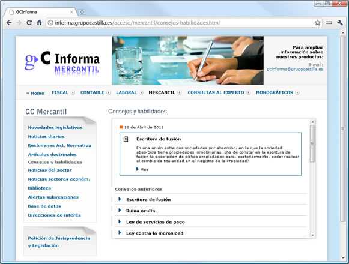Open CONSULTAS AL EXPERTO menu

click(x=216, y=93)
